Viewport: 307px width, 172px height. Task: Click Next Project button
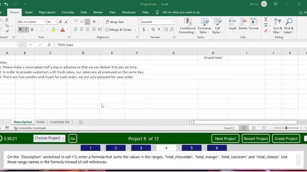pos(225,139)
